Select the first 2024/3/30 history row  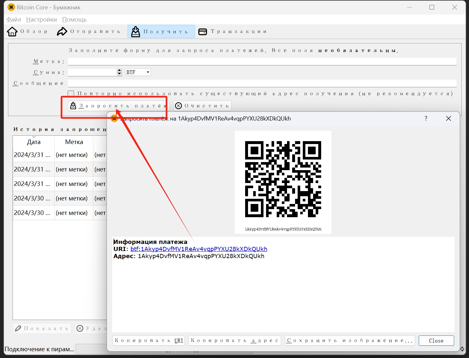click(60, 198)
